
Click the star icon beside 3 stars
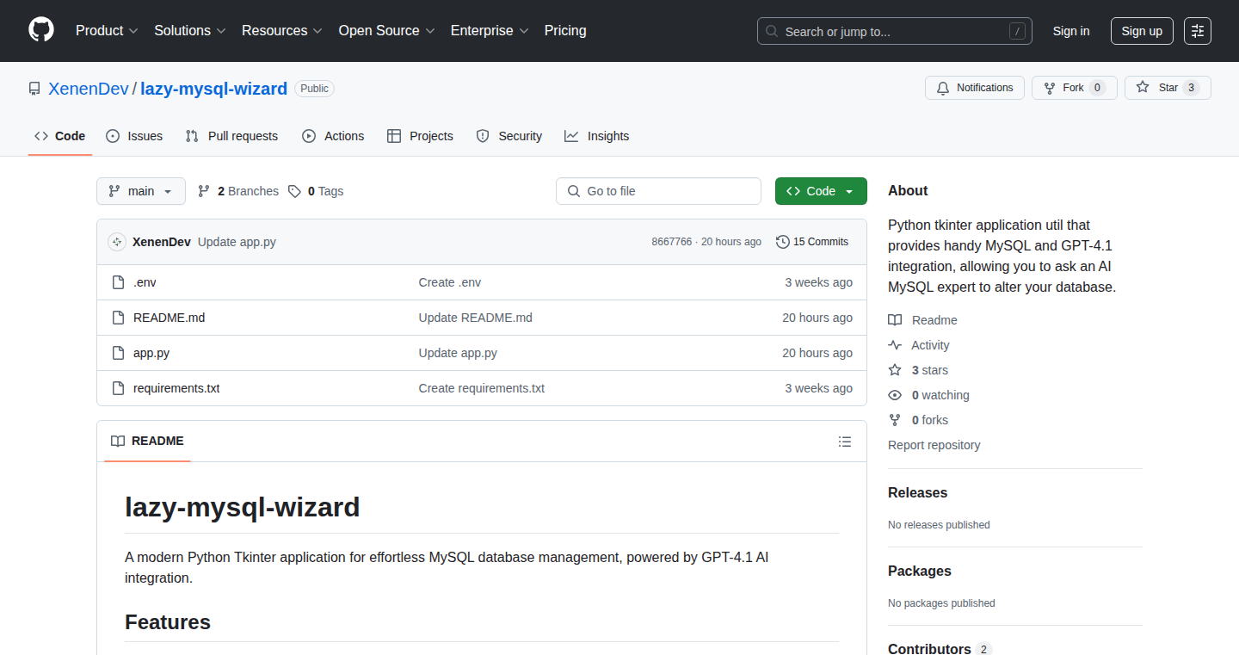tap(895, 370)
